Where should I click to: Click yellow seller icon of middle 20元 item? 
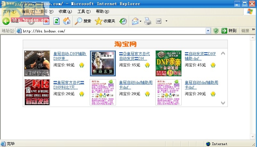(x=147, y=94)
